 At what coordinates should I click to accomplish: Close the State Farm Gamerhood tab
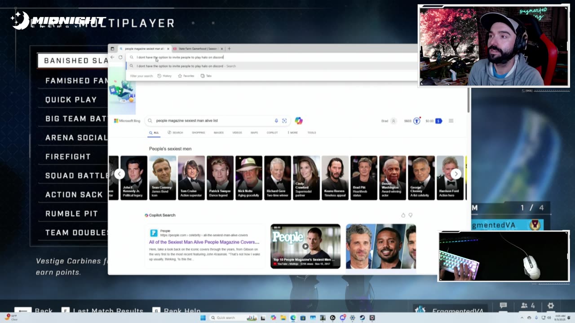coord(221,48)
